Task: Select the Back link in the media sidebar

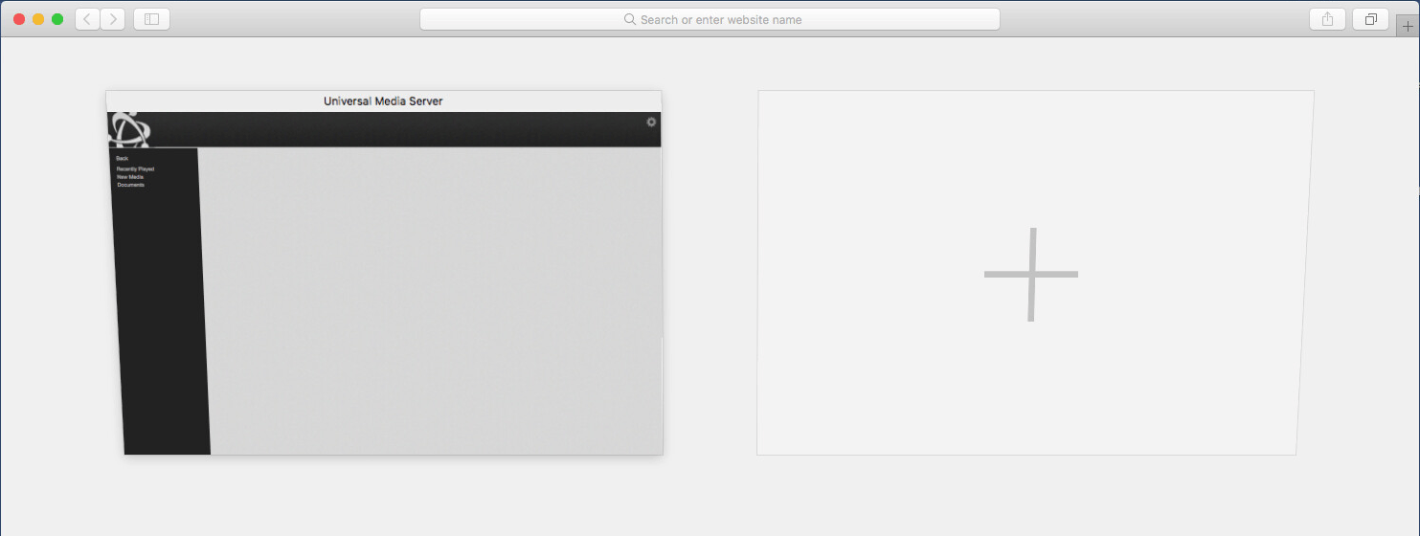Action: 122,158
